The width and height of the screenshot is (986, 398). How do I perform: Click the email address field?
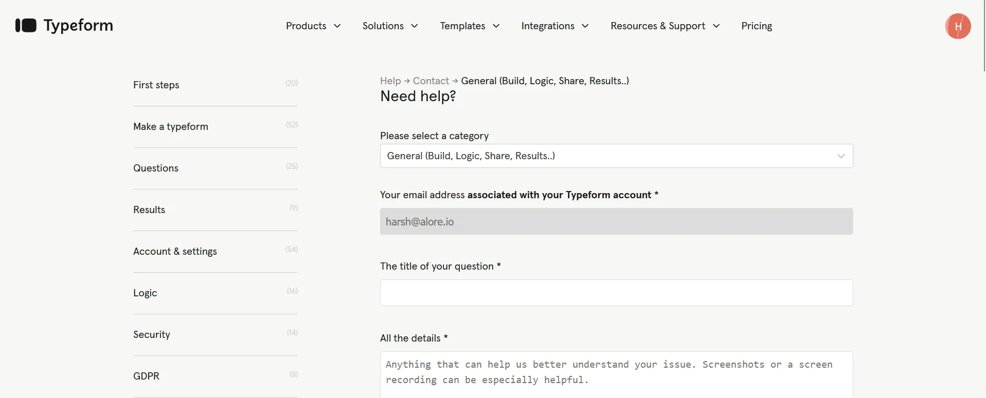pyautogui.click(x=616, y=221)
